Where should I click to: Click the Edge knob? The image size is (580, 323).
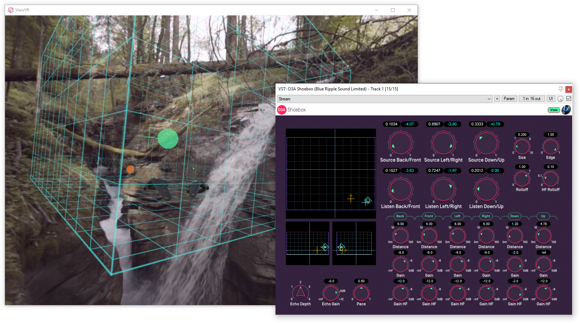[550, 146]
